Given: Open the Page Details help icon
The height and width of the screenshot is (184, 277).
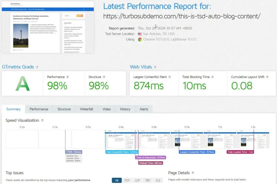Looking at the screenshot, I should point(193,173).
